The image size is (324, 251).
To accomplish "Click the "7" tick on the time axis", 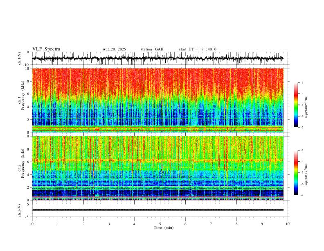I will point(211,224).
